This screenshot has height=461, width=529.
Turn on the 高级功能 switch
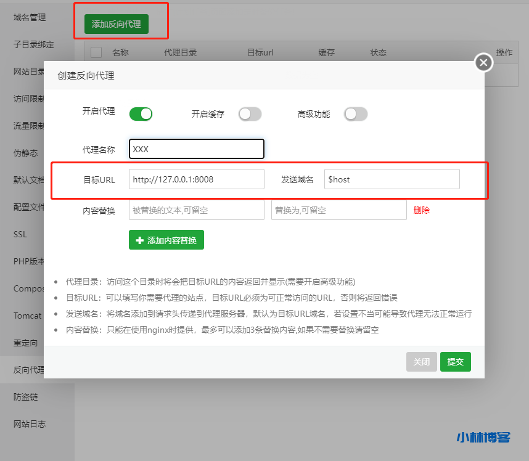tap(356, 114)
